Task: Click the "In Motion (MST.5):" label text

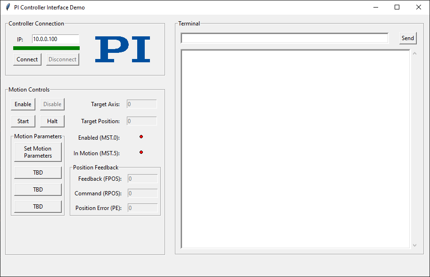Action: [97, 153]
